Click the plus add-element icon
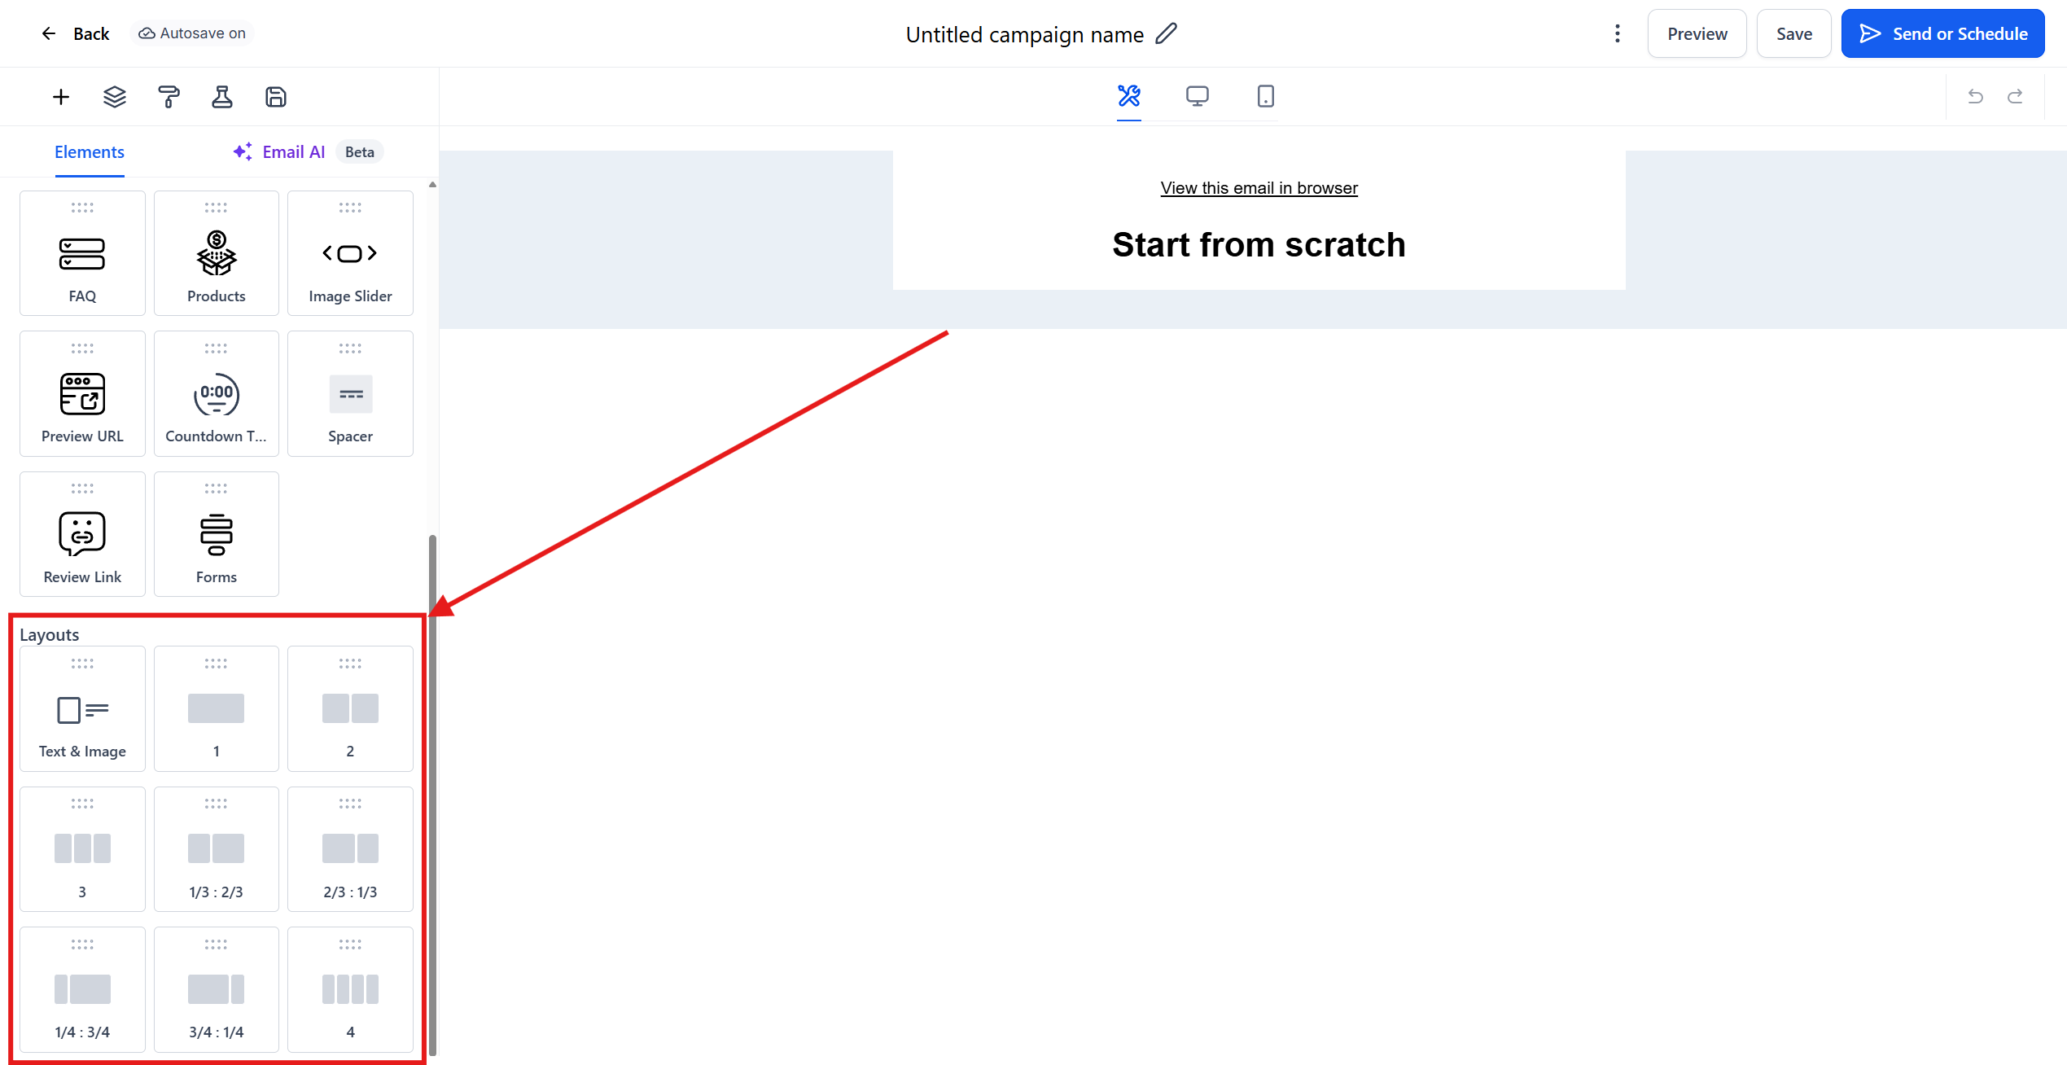 (61, 97)
